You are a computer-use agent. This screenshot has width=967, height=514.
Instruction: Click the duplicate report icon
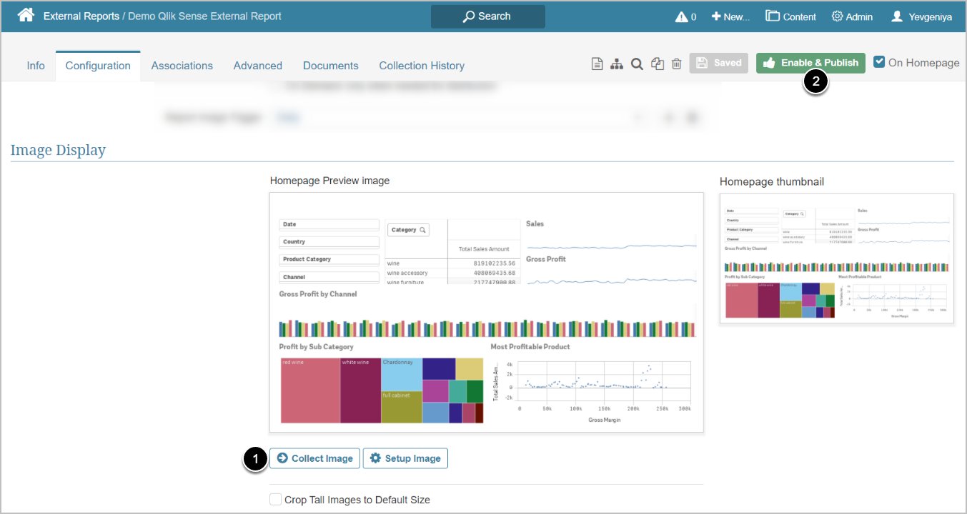pos(658,64)
